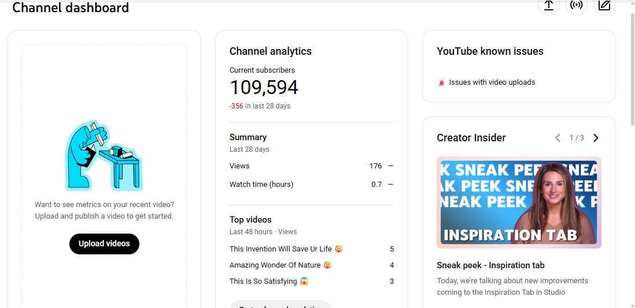Click the Views row in Summary
The width and height of the screenshot is (635, 308).
[311, 166]
